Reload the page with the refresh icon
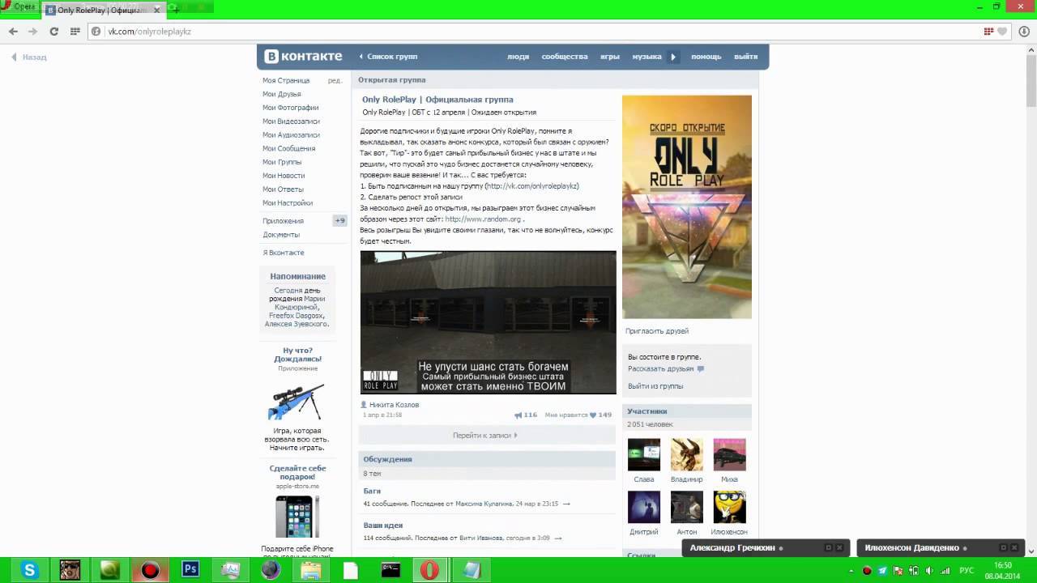The width and height of the screenshot is (1037, 583). pyautogui.click(x=54, y=32)
